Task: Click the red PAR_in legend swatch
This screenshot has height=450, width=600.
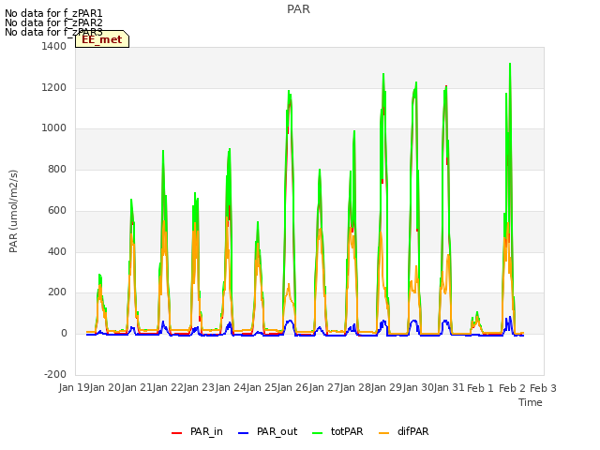Action: pos(176,433)
